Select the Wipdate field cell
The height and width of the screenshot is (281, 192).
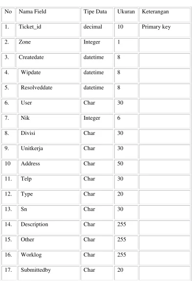tap(48, 75)
